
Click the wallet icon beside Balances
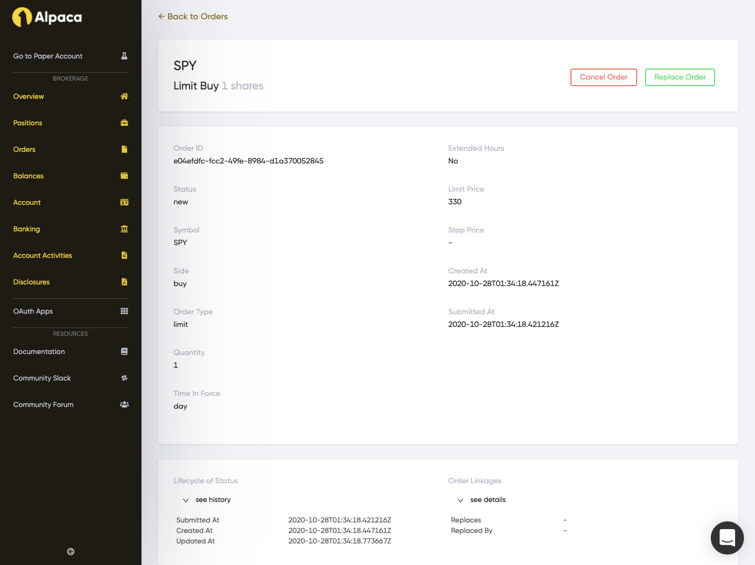pos(124,176)
